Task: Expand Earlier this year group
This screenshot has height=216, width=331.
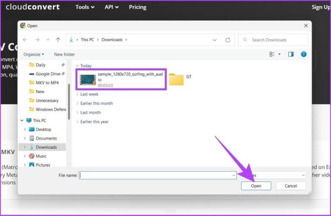Action: tap(77, 122)
